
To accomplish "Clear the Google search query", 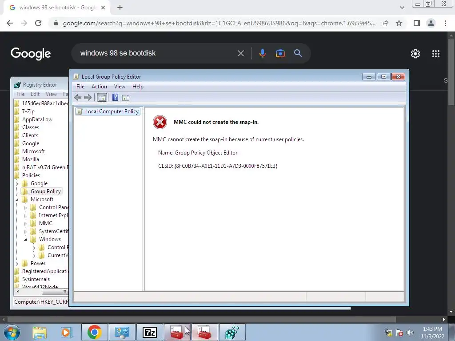I will (x=240, y=53).
